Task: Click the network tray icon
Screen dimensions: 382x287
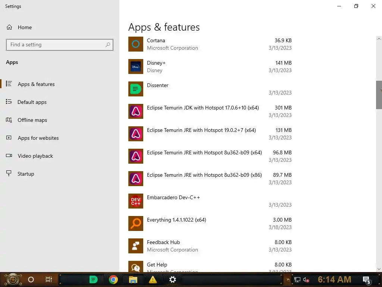Action: pos(297,280)
